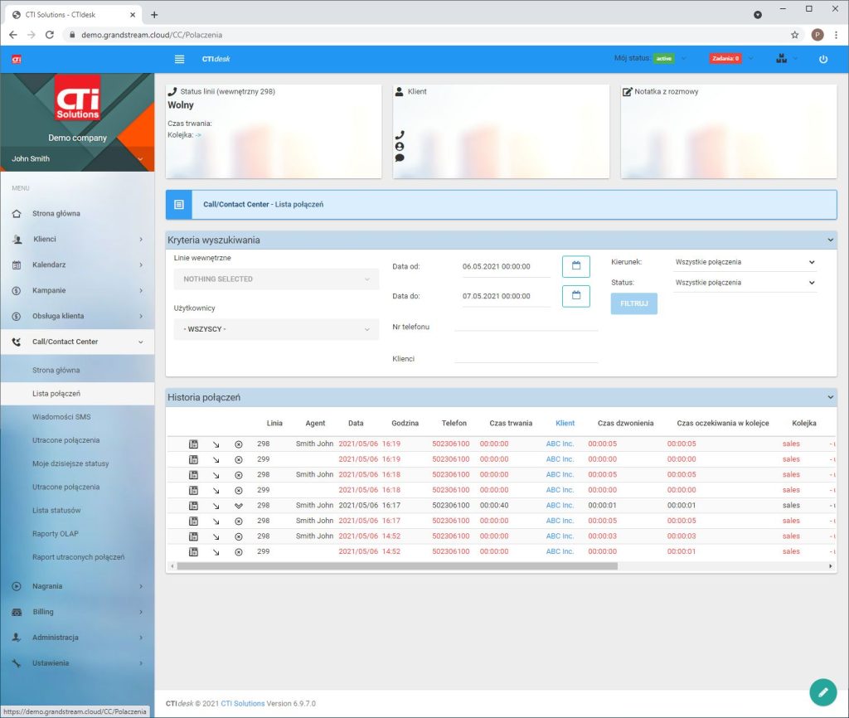This screenshot has width=849, height=718.
Task: Click the hamburger menu icon in the top bar
Action: coord(180,59)
